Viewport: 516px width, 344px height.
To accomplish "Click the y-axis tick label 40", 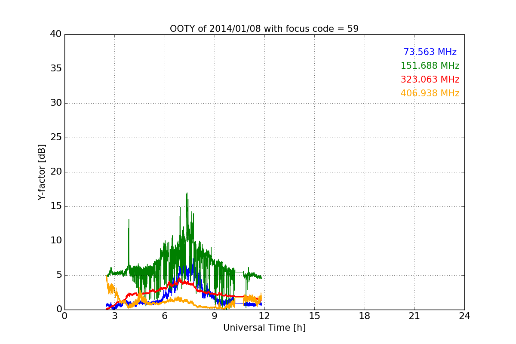I will (56, 34).
